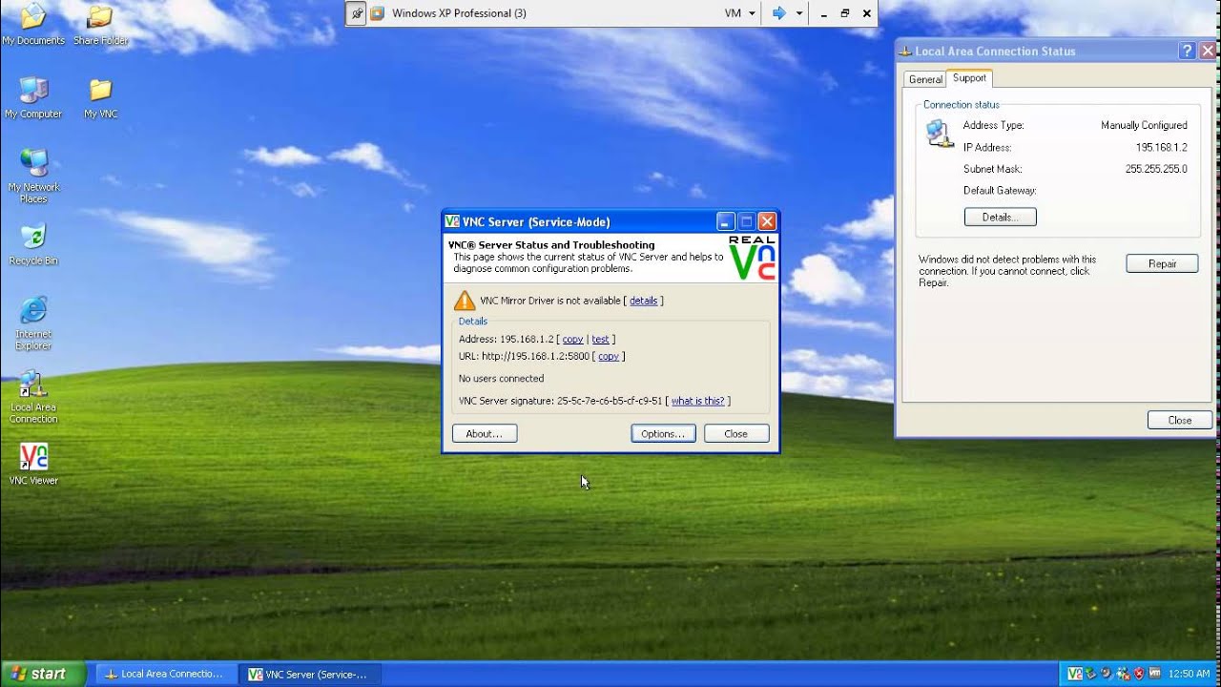The height and width of the screenshot is (687, 1221).
Task: Select the Recycle Bin icon
Action: (x=33, y=244)
